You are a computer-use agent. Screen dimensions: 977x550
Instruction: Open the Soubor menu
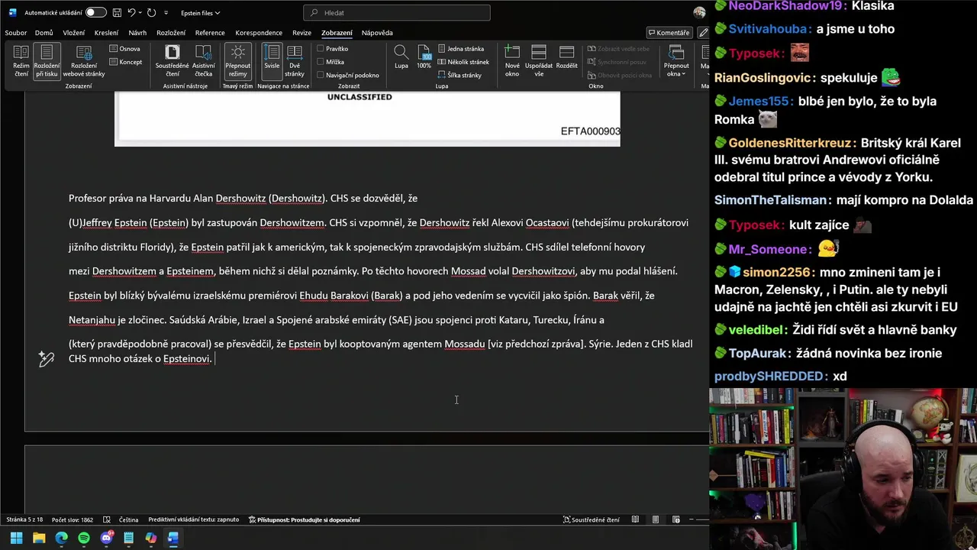16,33
